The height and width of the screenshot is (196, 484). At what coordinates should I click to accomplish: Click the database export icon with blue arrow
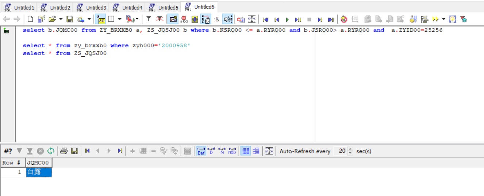coord(81,19)
